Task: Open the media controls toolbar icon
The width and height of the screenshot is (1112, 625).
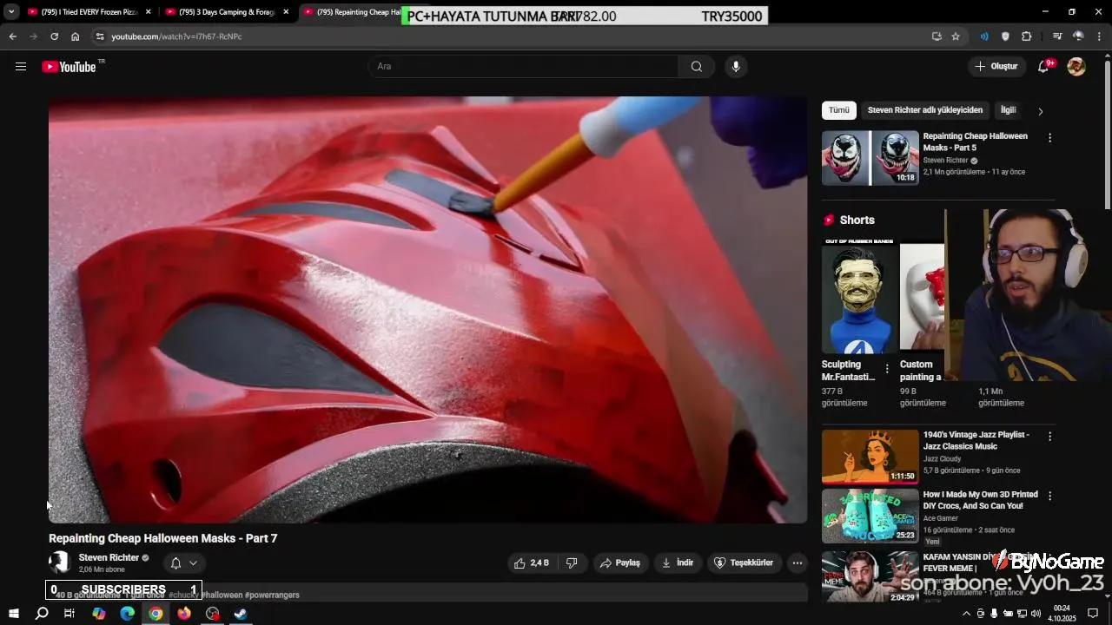Action: click(1057, 36)
